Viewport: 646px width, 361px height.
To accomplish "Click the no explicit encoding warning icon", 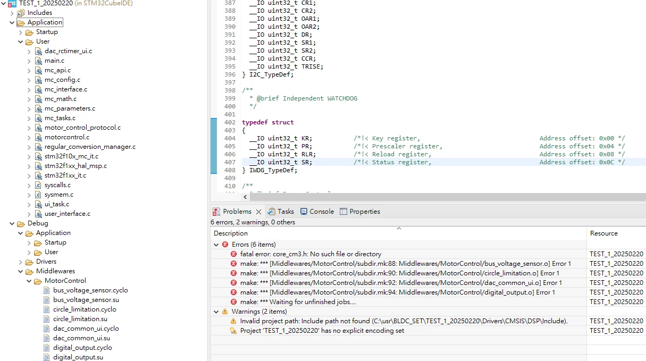I will click(233, 331).
